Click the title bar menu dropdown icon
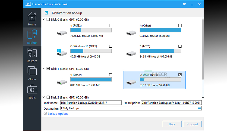Screen dimensions: 227x131 pyautogui.click(x=185, y=4)
